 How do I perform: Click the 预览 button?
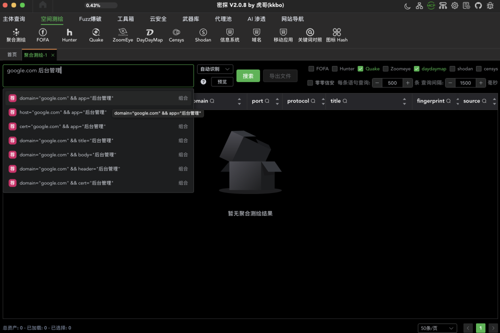pyautogui.click(x=222, y=81)
